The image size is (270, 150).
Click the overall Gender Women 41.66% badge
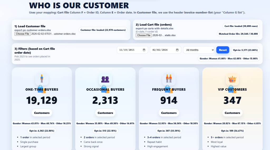pyautogui.click(x=229, y=59)
